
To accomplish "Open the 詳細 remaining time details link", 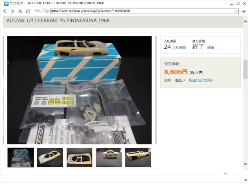I will point(210,48).
